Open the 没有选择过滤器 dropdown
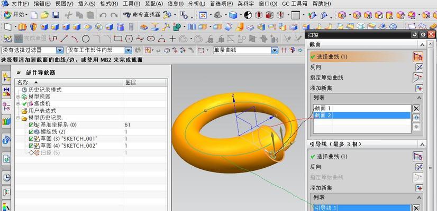Image resolution: width=437 pixels, height=211 pixels. [59, 50]
